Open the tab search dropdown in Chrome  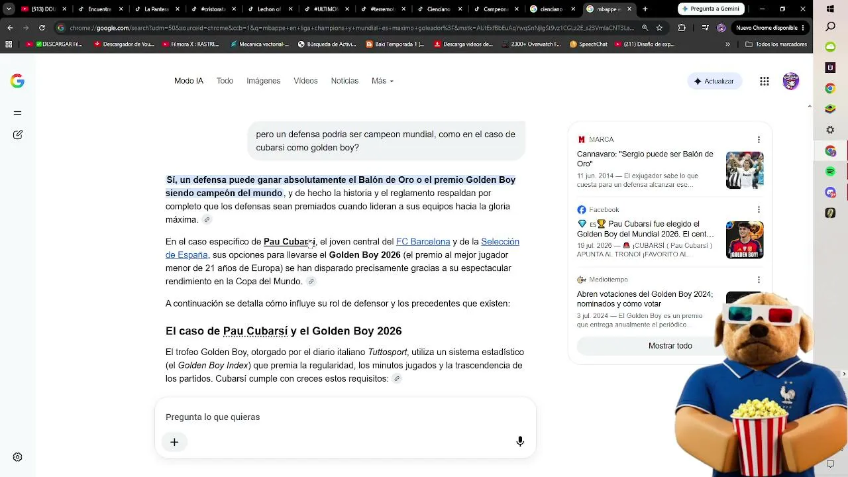pos(9,9)
